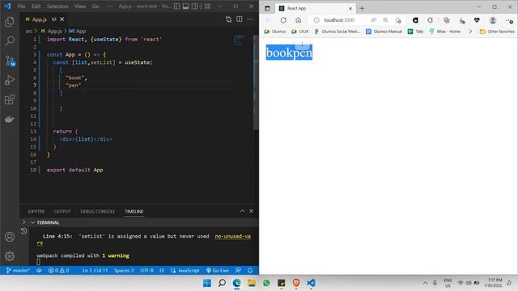Open the Edge profile avatar
This screenshot has height=291, width=518.
click(x=493, y=20)
